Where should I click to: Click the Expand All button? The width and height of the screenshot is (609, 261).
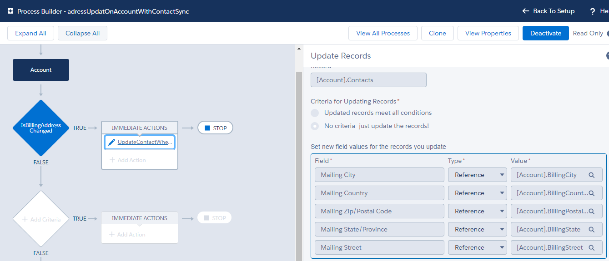(30, 33)
